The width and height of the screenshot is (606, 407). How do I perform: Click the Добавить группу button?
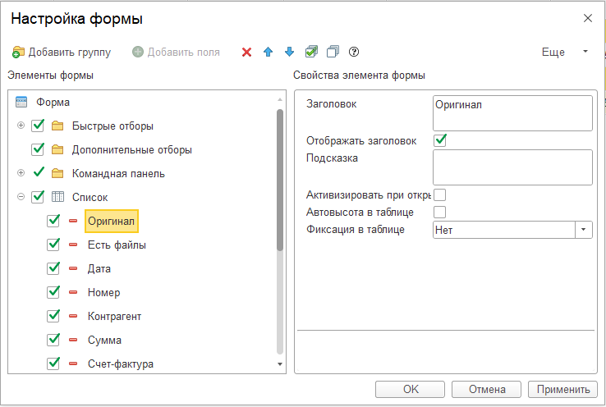tap(62, 52)
